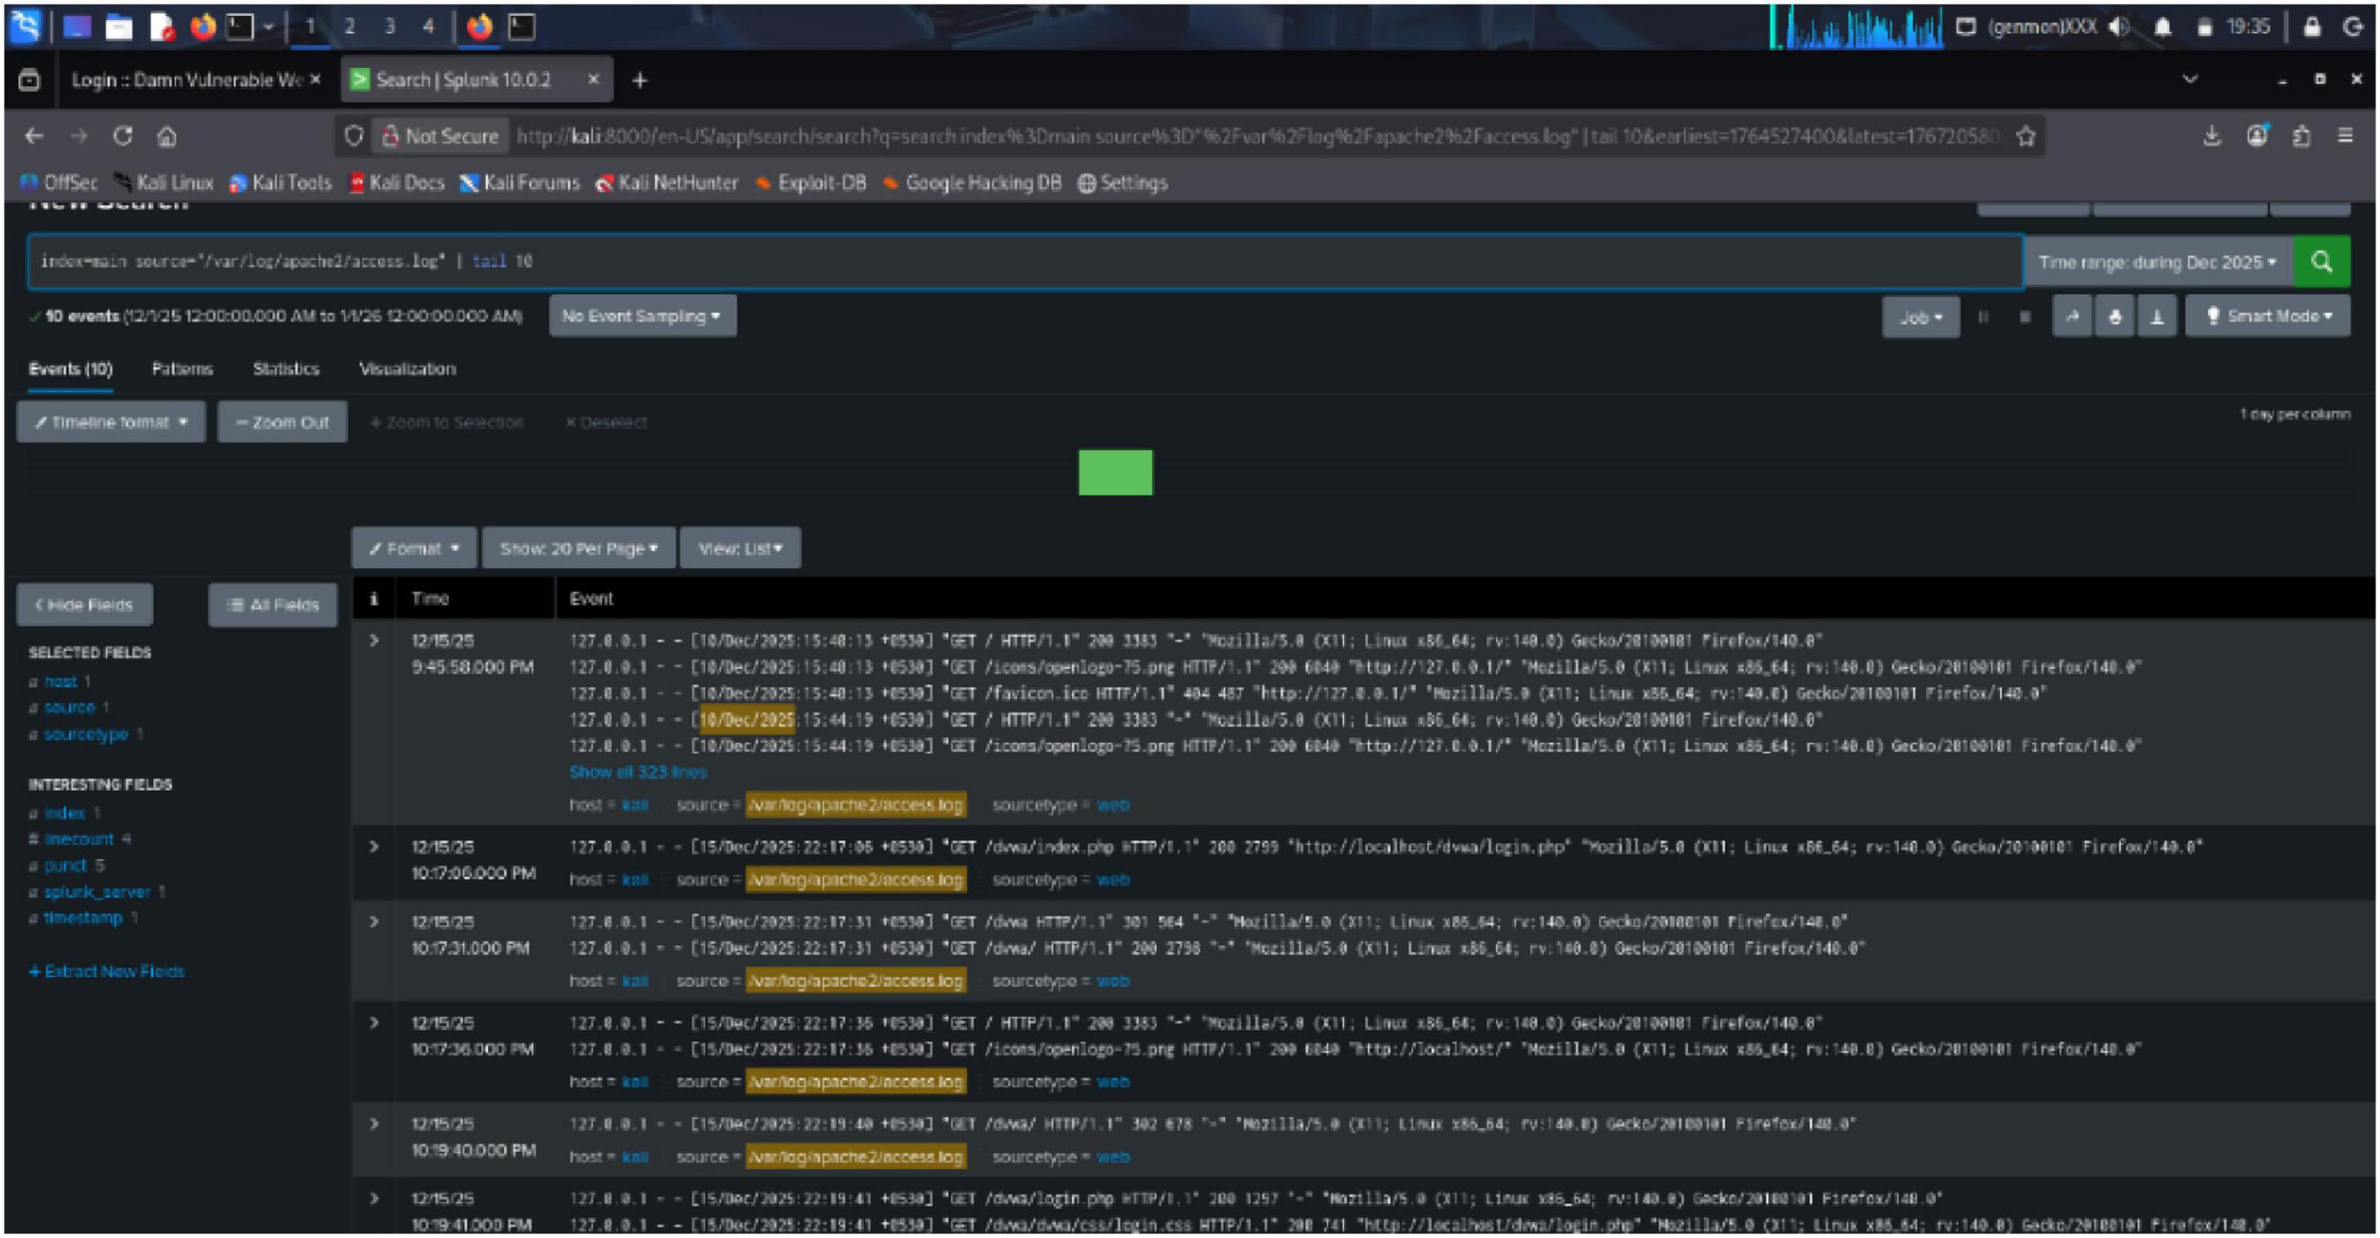Launch the terminal from the Kali panel
The width and height of the screenshot is (2380, 1238).
pyautogui.click(x=240, y=26)
